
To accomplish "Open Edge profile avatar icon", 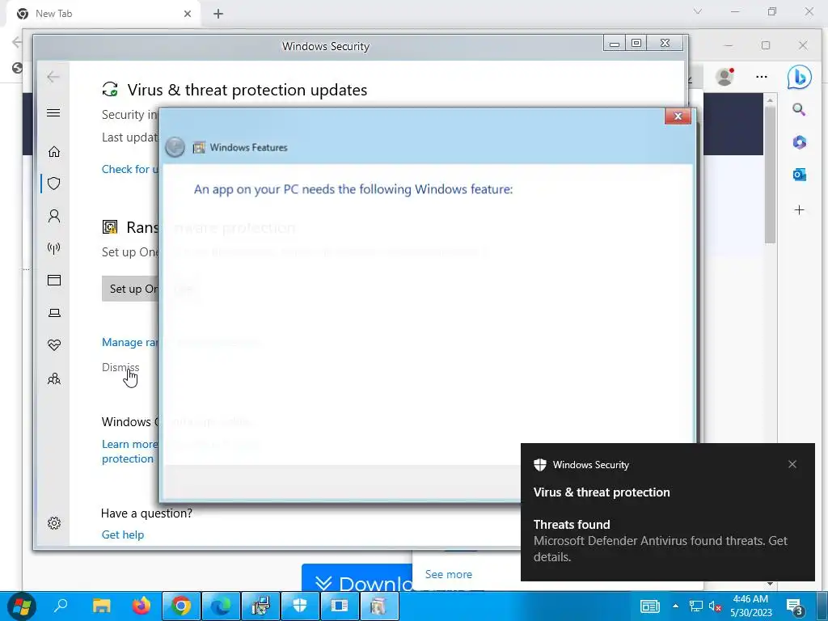I will point(724,77).
